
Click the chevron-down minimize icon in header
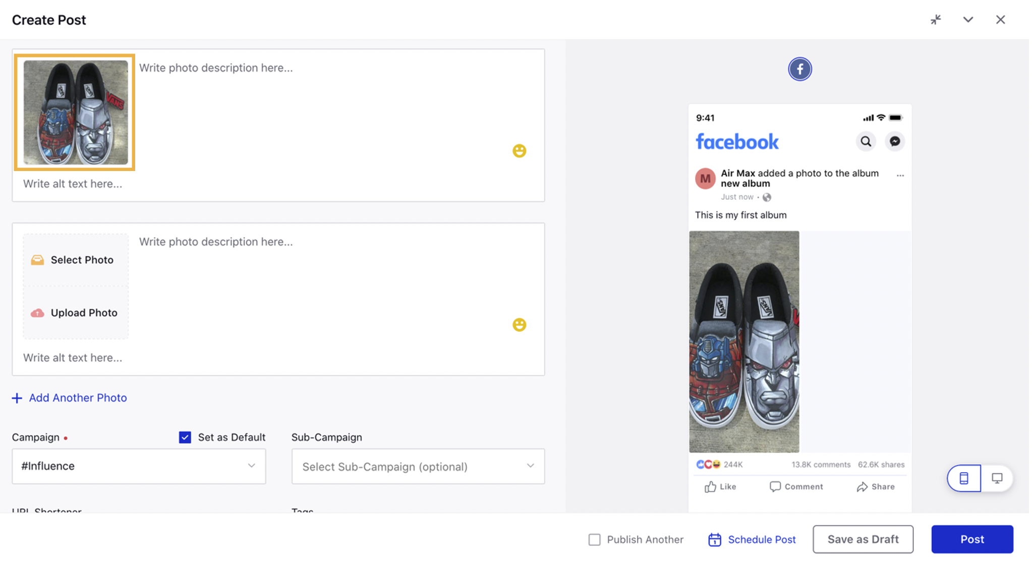pos(968,20)
